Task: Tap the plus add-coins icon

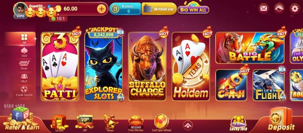Action: (x=101, y=9)
